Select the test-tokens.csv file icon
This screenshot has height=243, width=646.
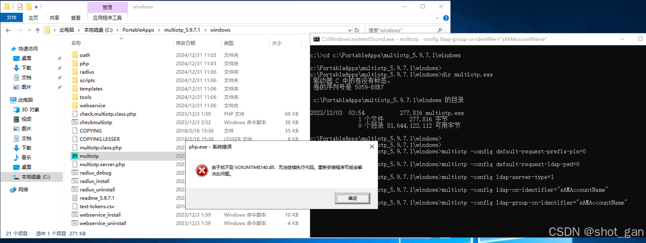pos(75,206)
